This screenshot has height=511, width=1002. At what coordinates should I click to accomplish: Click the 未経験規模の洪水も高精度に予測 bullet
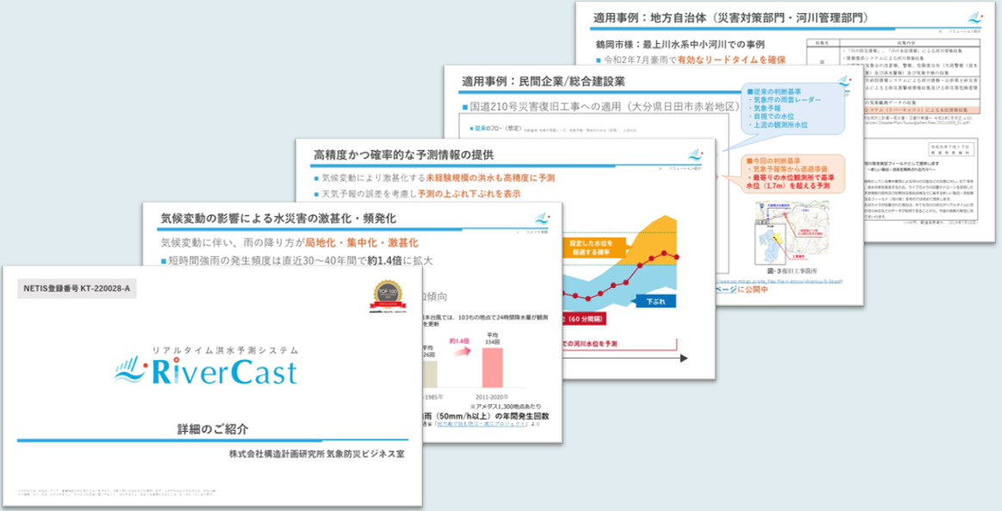pyautogui.click(x=434, y=178)
